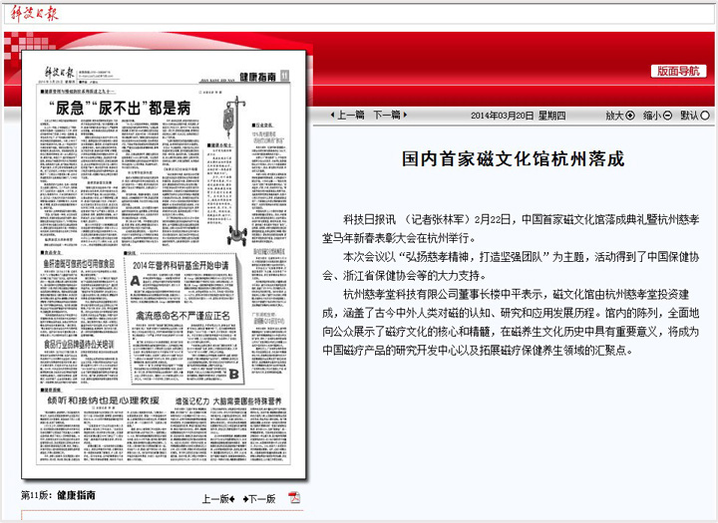Go to previous page 上一版

pos(218,499)
